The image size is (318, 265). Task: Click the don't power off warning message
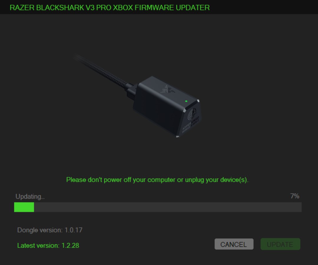tap(157, 180)
